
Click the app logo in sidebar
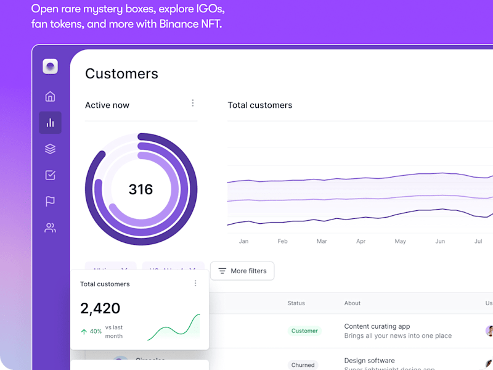pyautogui.click(x=50, y=67)
